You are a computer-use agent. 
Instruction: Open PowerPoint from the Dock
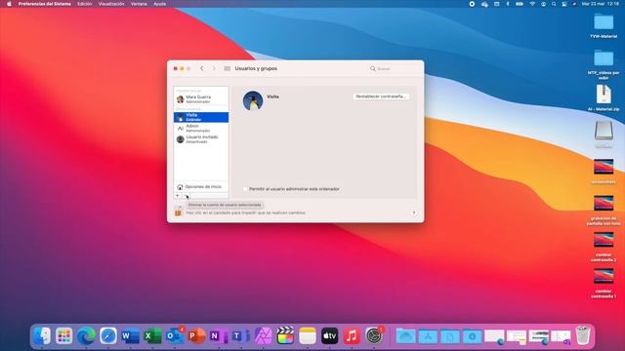[x=196, y=336]
